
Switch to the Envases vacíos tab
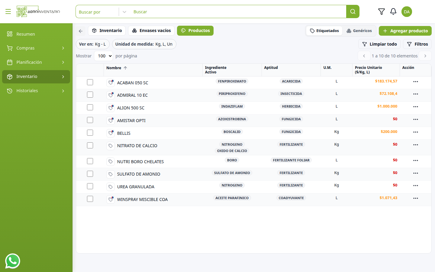(x=151, y=31)
